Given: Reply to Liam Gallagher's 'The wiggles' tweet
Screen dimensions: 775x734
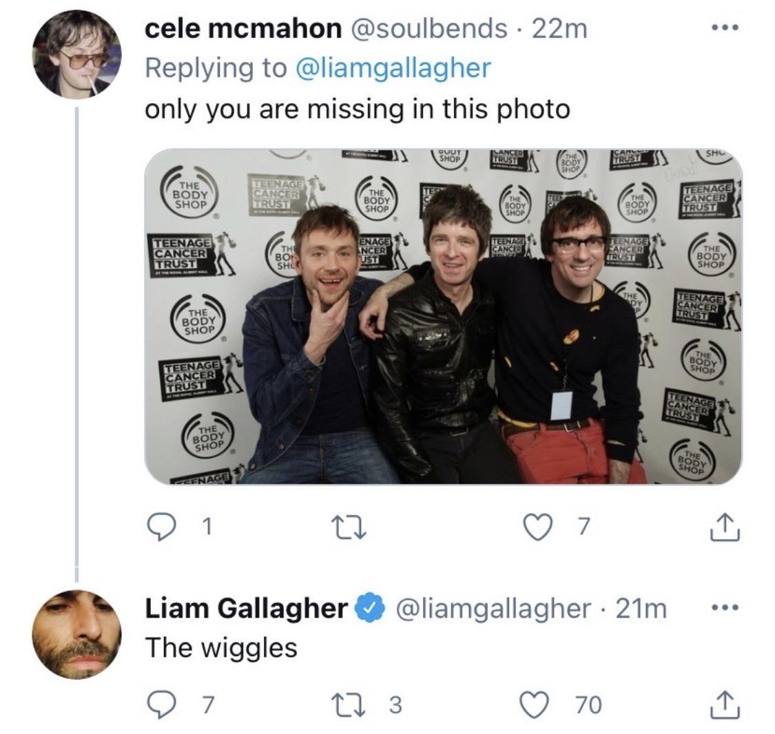Looking at the screenshot, I should pos(163,705).
